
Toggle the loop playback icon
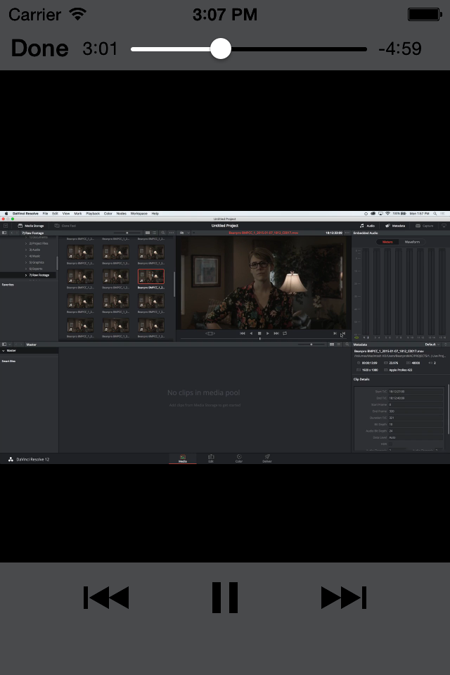tap(285, 333)
